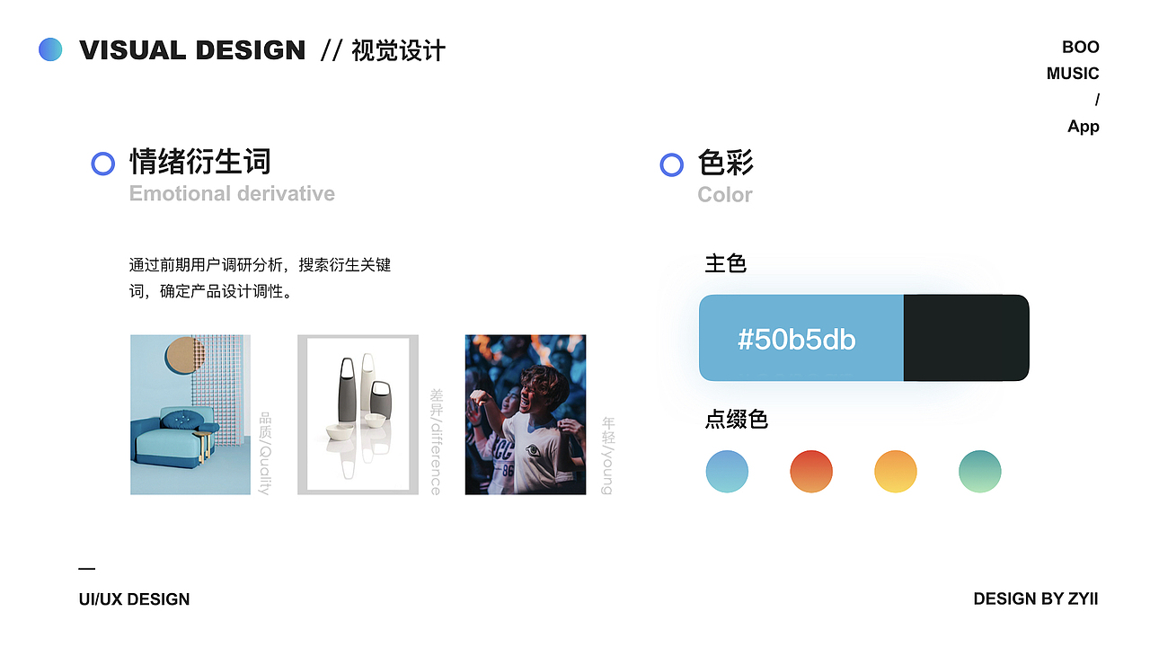1150x647 pixels.
Task: Click the Emotional derivative subtitle
Action: tap(232, 194)
